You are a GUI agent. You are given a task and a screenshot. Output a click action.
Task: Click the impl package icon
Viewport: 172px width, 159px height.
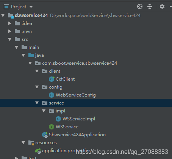pos(52,111)
